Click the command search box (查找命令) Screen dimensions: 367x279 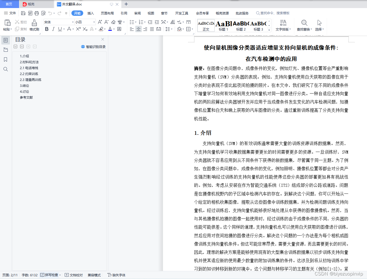pyautogui.click(x=273, y=13)
